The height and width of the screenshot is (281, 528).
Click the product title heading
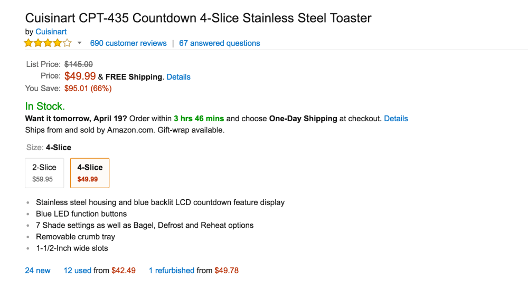[x=198, y=18]
